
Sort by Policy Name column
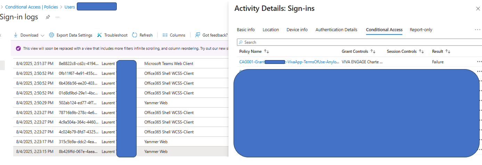coord(266,51)
